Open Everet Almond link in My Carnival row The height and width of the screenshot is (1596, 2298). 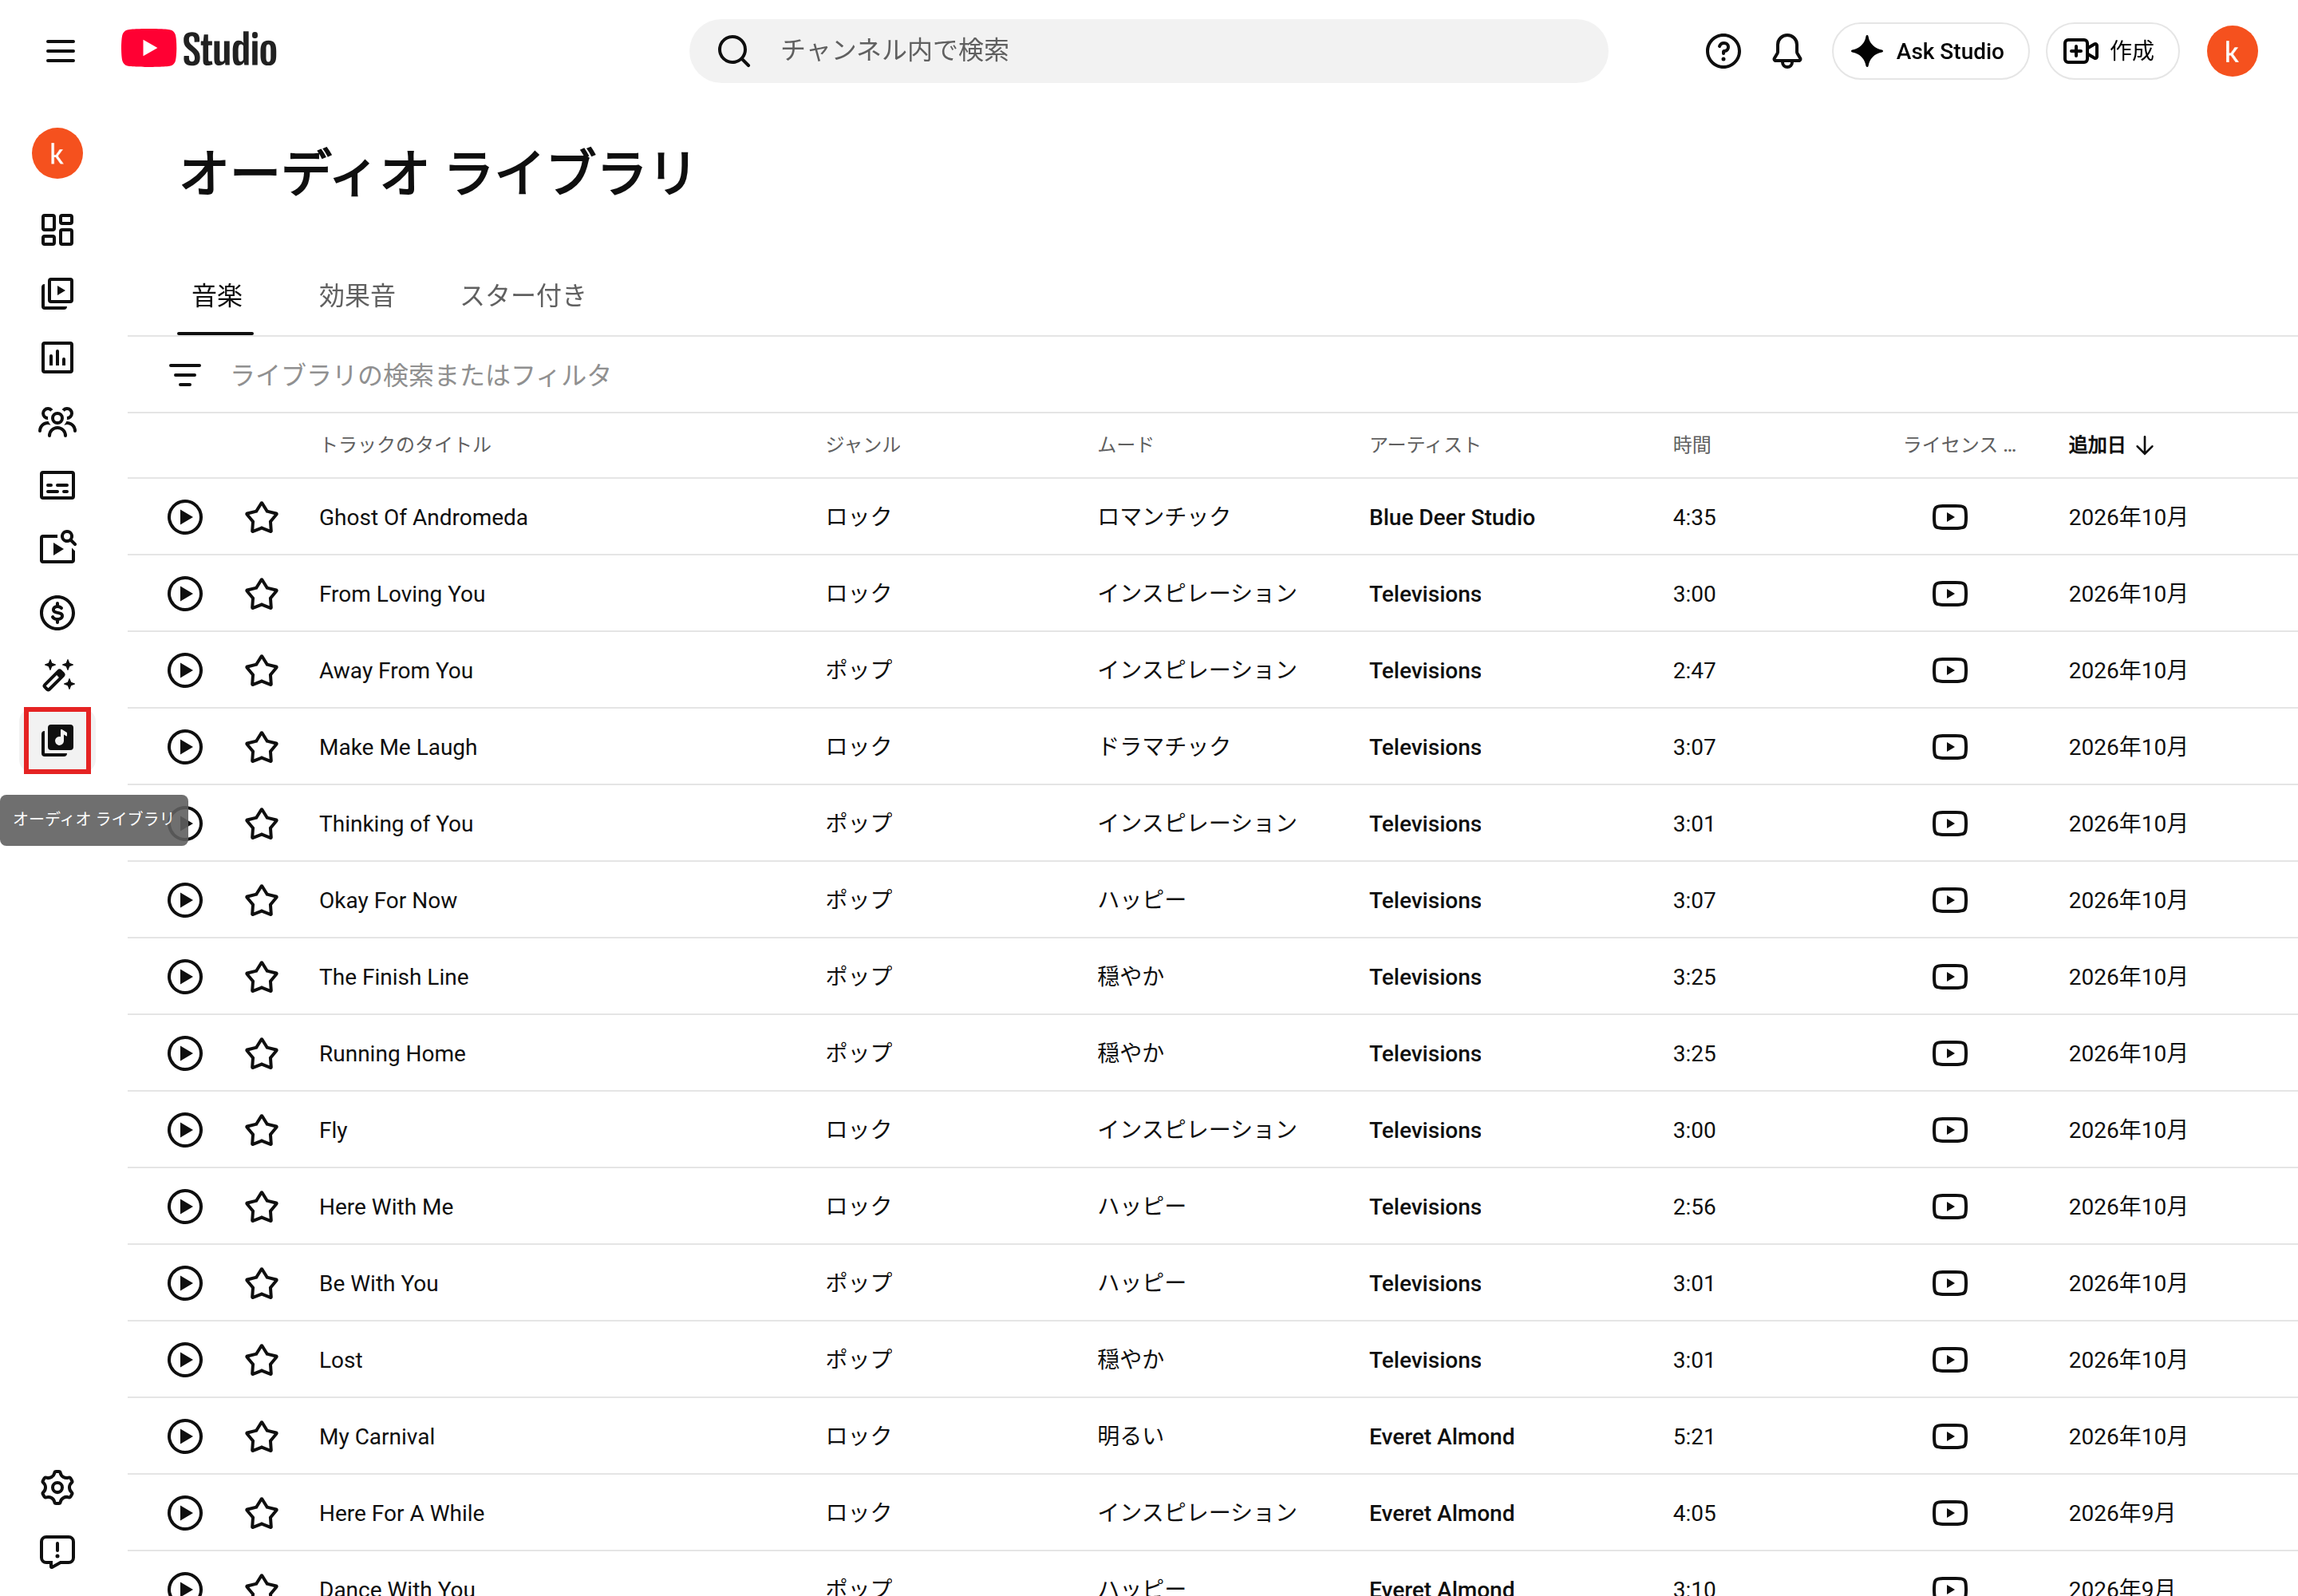click(1441, 1437)
